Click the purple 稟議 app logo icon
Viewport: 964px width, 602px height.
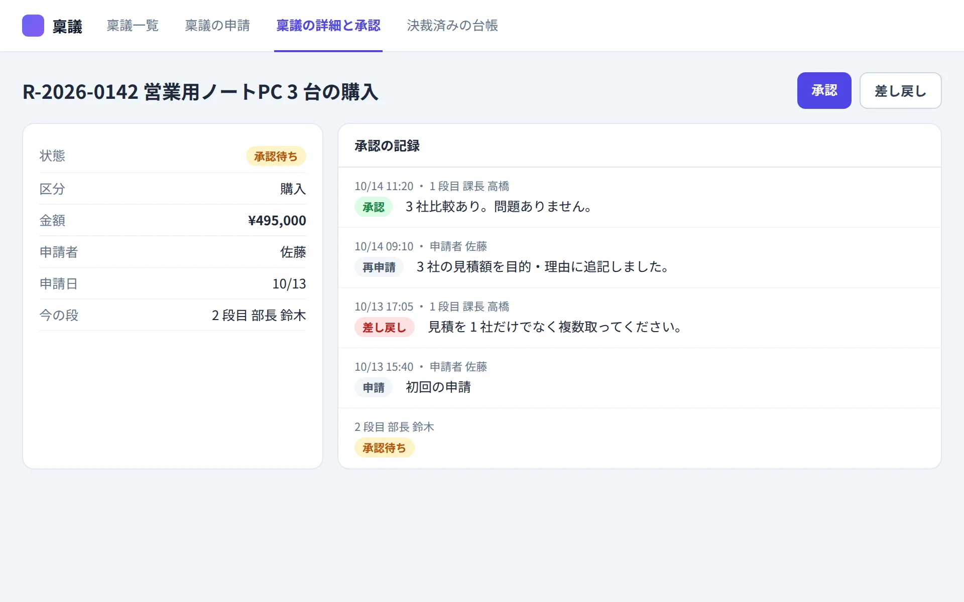pos(33,26)
